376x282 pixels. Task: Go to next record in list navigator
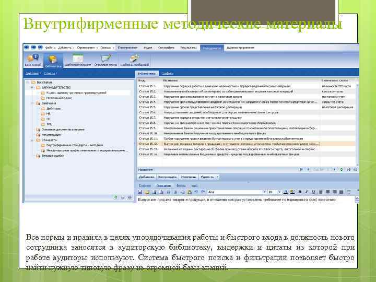(x=334, y=170)
